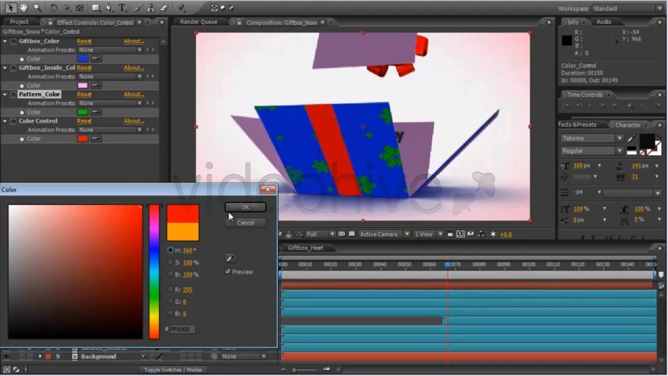Collapse the Color Control effect group

tap(5, 121)
